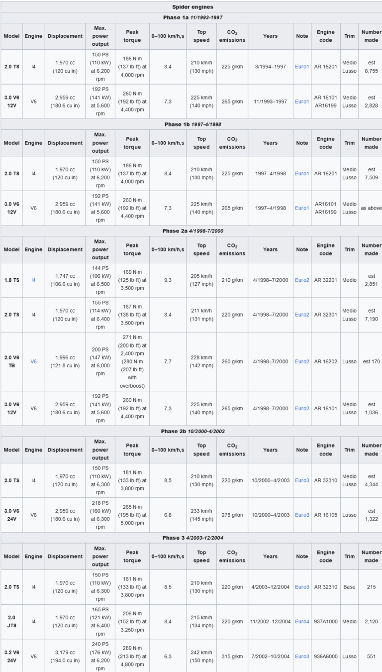This screenshot has height=672, width=382.
Task: Click the '1,747 cc' displacement cell
Action: [x=65, y=280]
